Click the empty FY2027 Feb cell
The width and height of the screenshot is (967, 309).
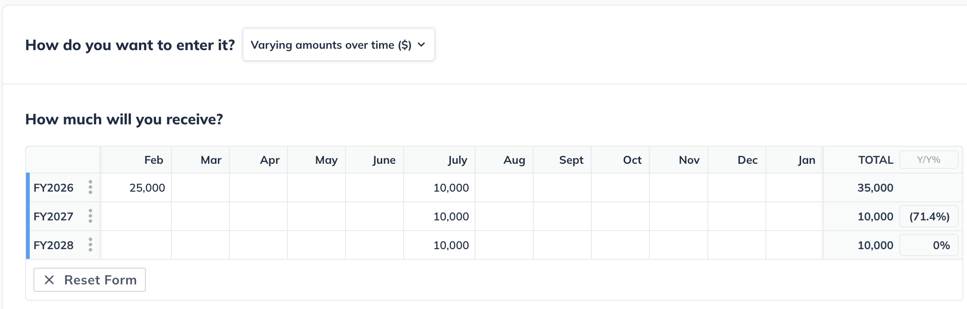pos(136,217)
